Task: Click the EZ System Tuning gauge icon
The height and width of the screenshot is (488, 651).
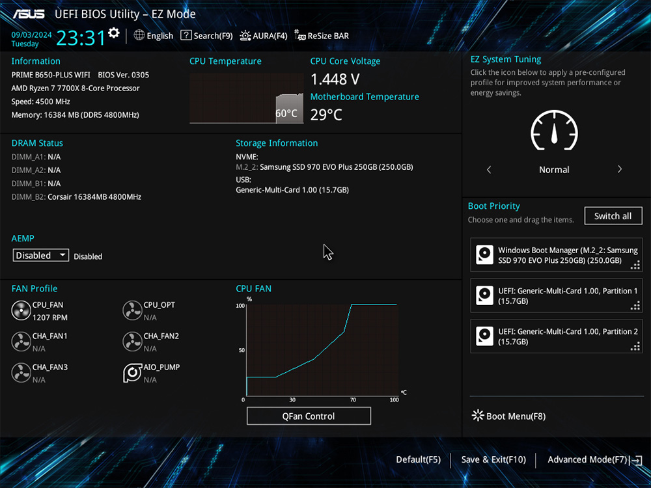Action: point(554,130)
